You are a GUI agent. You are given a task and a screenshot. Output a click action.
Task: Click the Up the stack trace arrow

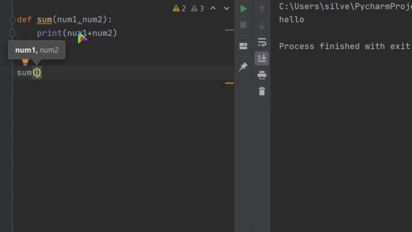click(262, 9)
